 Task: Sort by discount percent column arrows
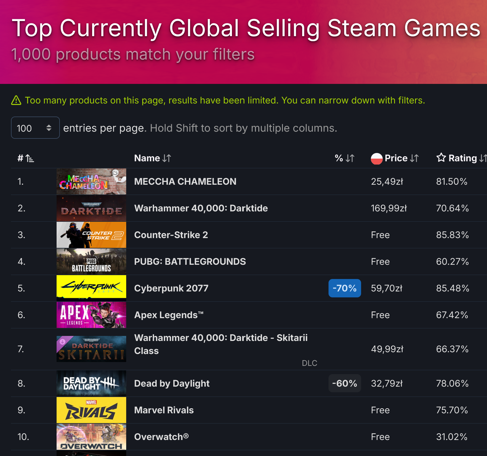pos(350,158)
